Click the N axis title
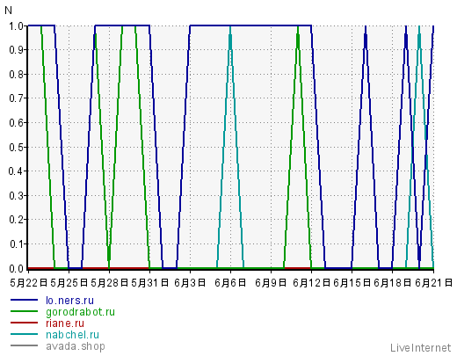Viewport: 457px width, 356px height. coord(8,11)
